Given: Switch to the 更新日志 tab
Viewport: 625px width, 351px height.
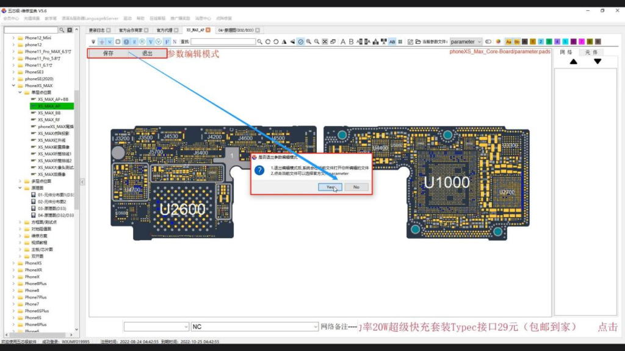Looking at the screenshot, I should point(97,30).
